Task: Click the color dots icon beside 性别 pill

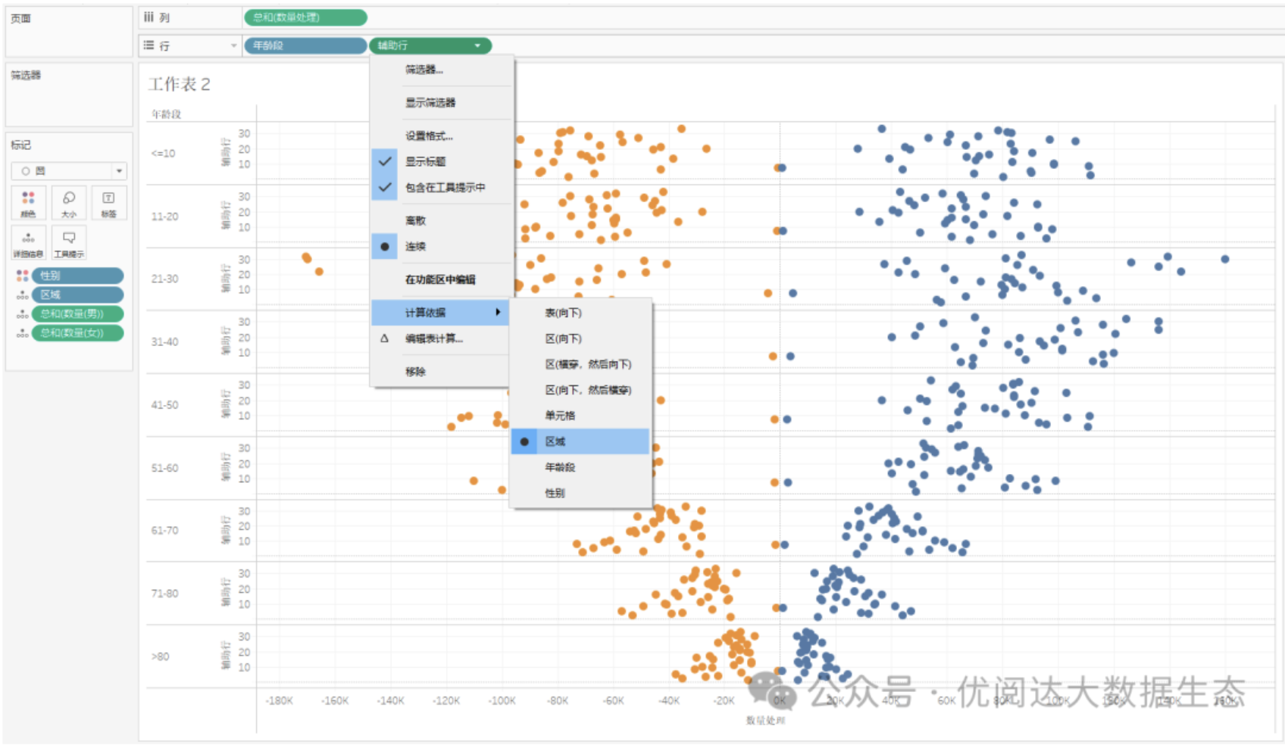Action: coord(22,276)
